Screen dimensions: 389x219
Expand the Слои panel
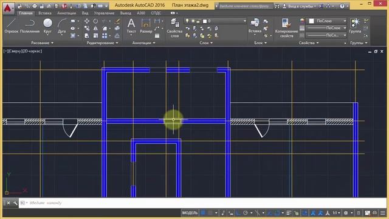[206, 43]
